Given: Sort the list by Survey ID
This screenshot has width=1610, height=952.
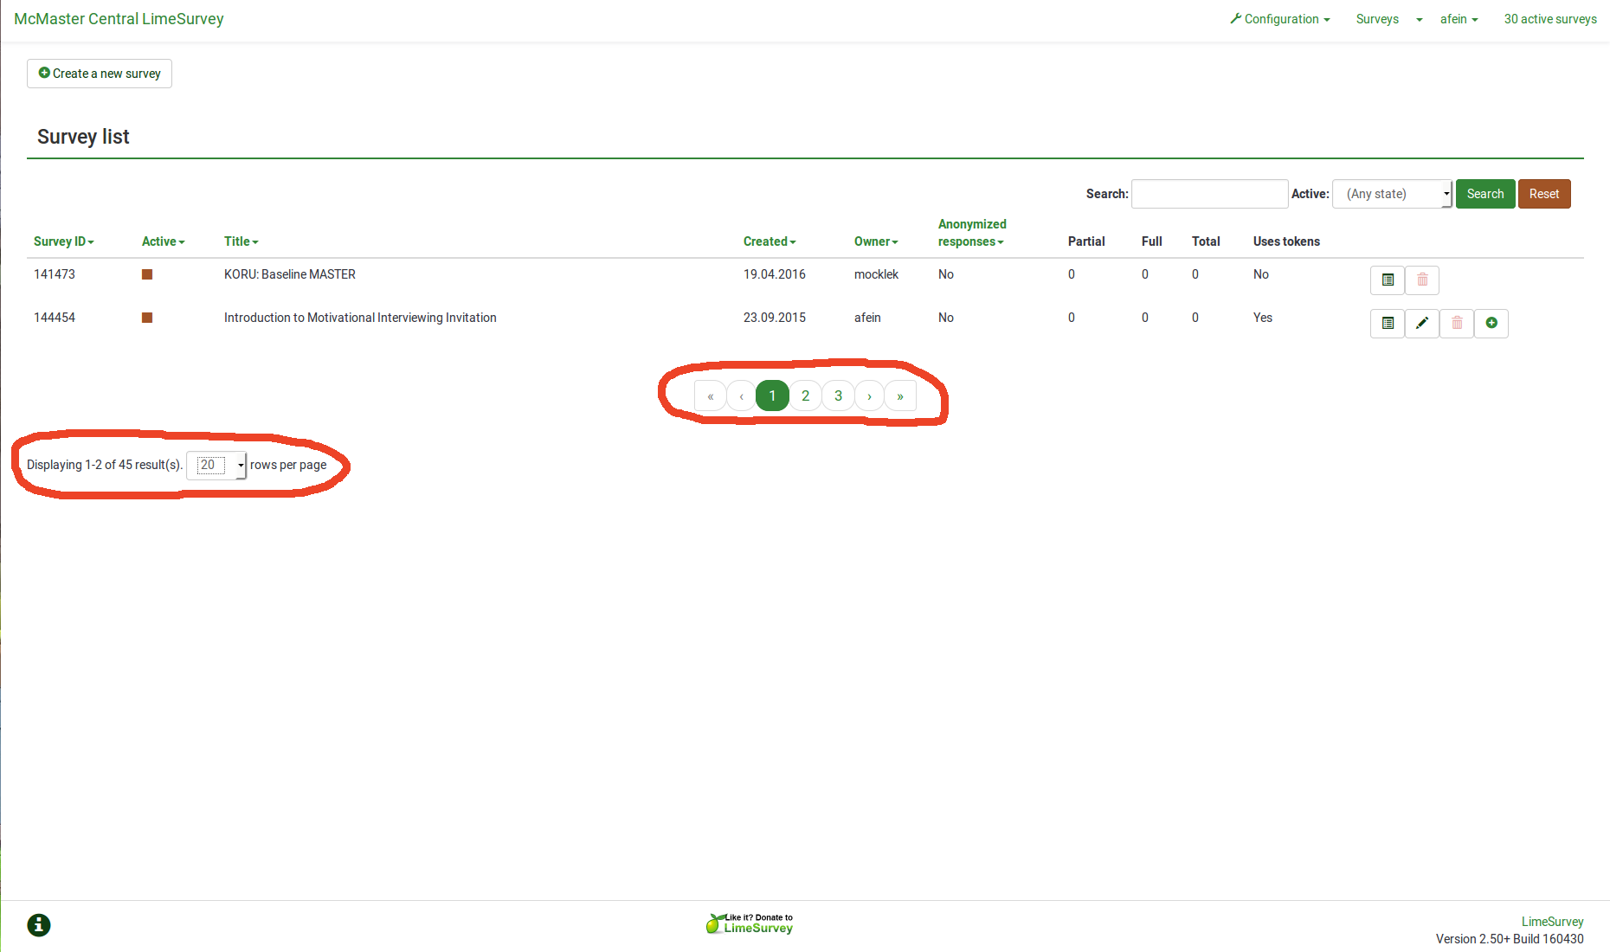Looking at the screenshot, I should coord(64,241).
